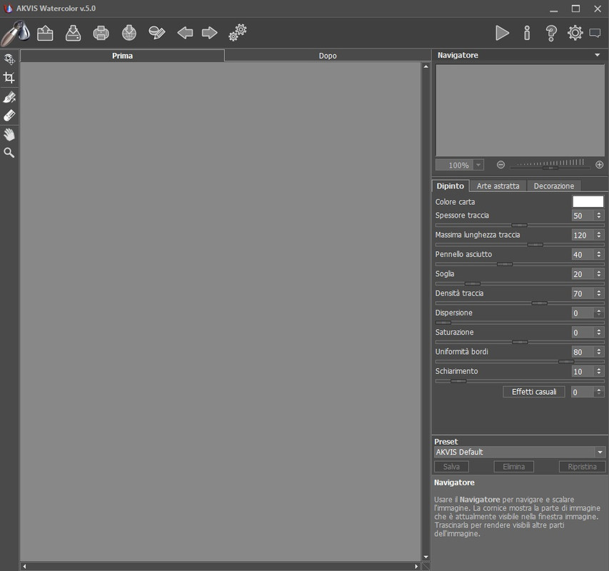Adjust the Dispersione slider
This screenshot has width=609, height=571.
519,323
